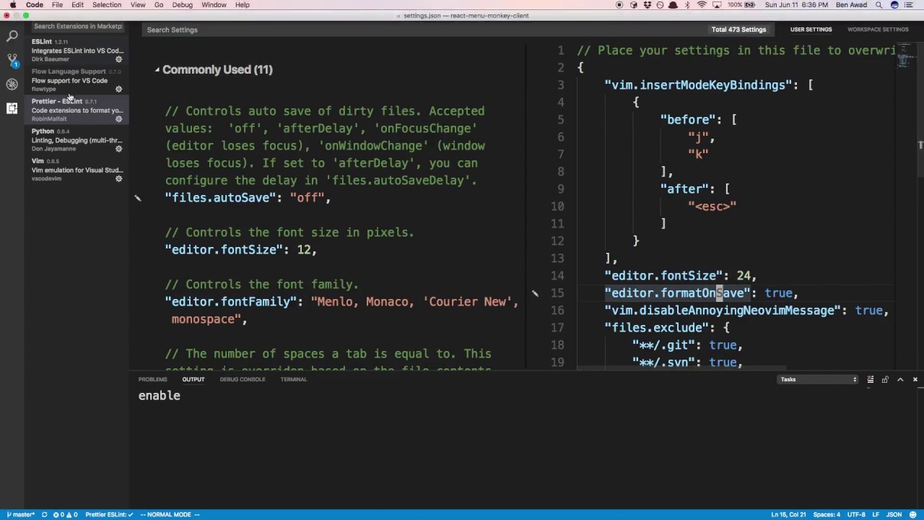The width and height of the screenshot is (924, 520).
Task: Open the Go menu
Action: point(159,5)
